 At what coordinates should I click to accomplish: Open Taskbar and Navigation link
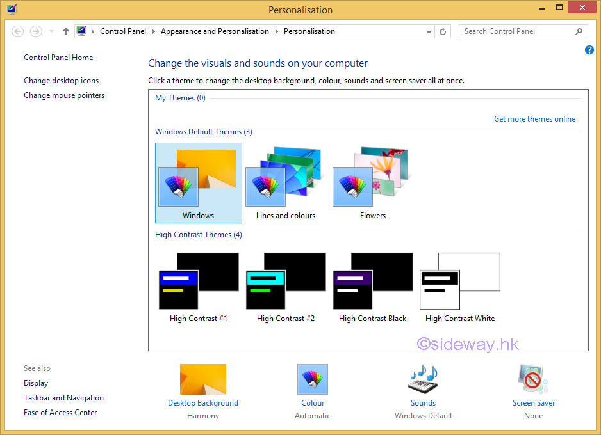tap(63, 398)
